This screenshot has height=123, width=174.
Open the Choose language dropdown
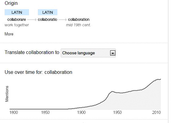coord(88,53)
